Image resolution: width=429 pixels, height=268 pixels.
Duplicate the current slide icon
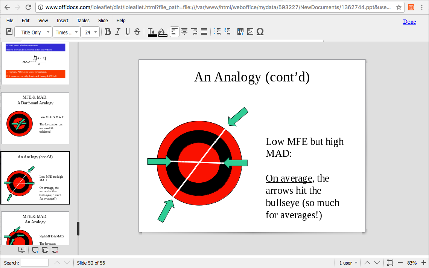pyautogui.click(x=45, y=250)
